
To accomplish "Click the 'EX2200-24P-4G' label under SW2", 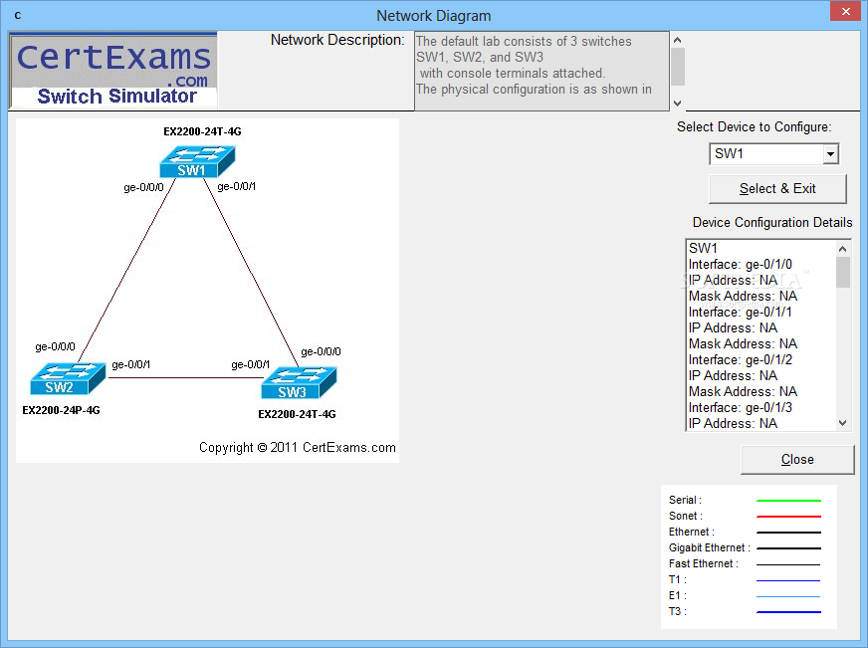I will (61, 410).
